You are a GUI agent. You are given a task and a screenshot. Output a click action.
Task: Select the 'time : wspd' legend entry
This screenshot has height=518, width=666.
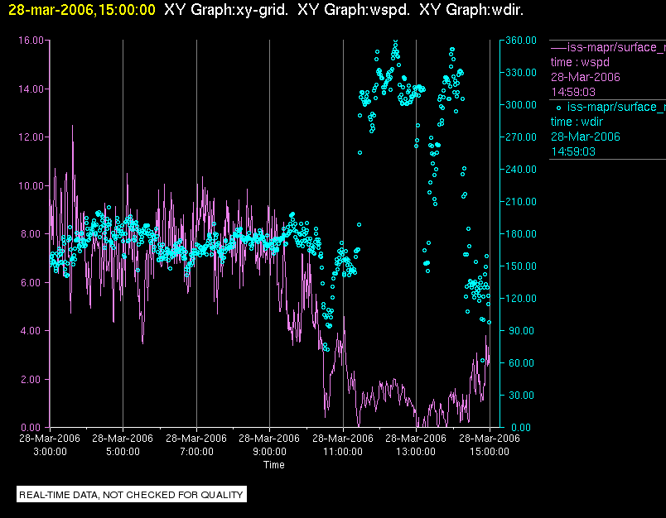point(579,62)
